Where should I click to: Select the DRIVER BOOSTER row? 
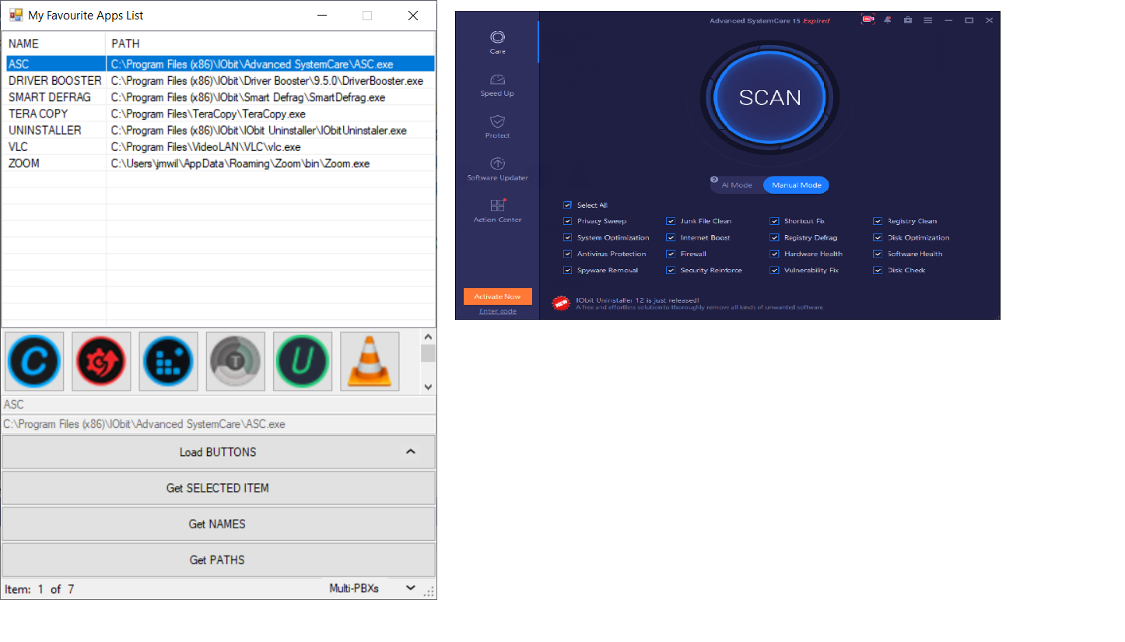coord(219,81)
